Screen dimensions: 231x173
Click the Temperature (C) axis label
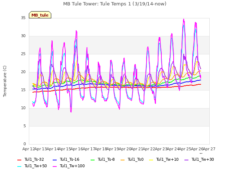pos(5,81)
